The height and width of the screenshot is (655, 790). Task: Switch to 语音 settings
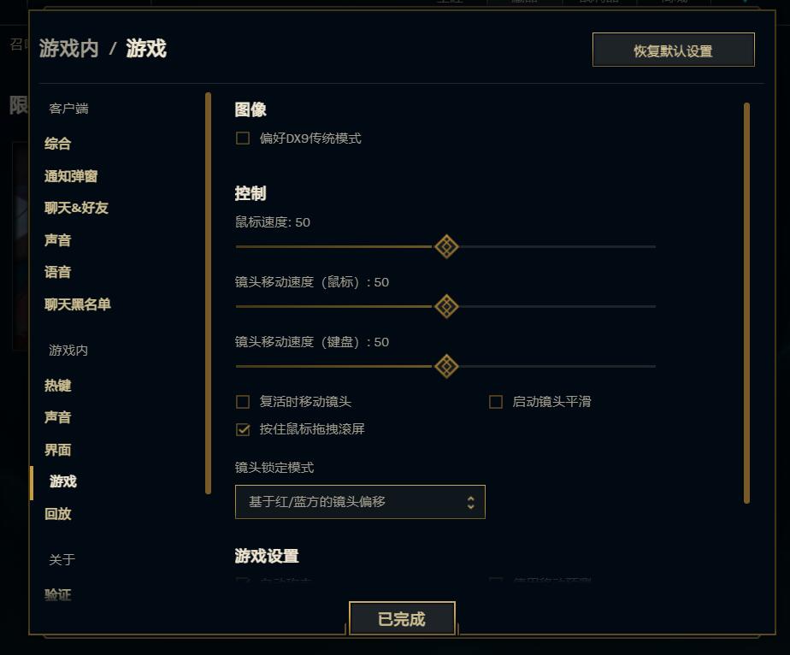[57, 272]
